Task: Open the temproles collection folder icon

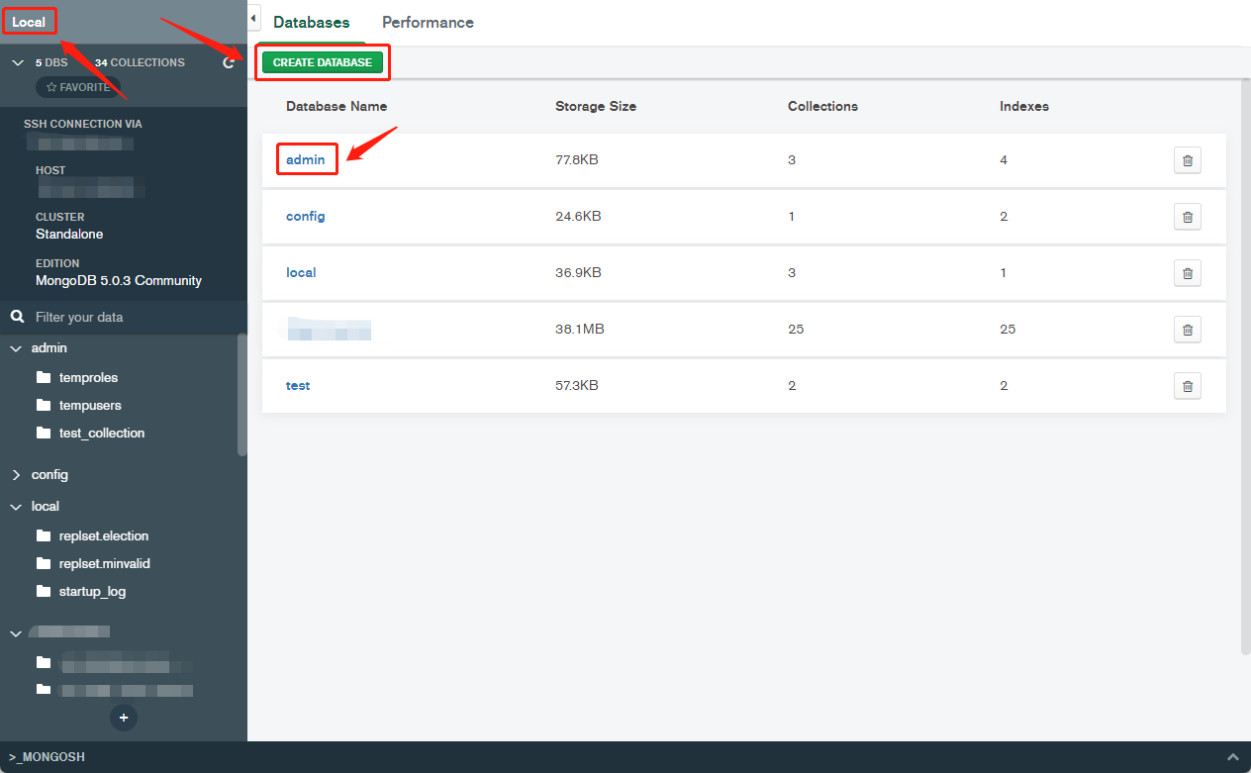Action: click(43, 377)
